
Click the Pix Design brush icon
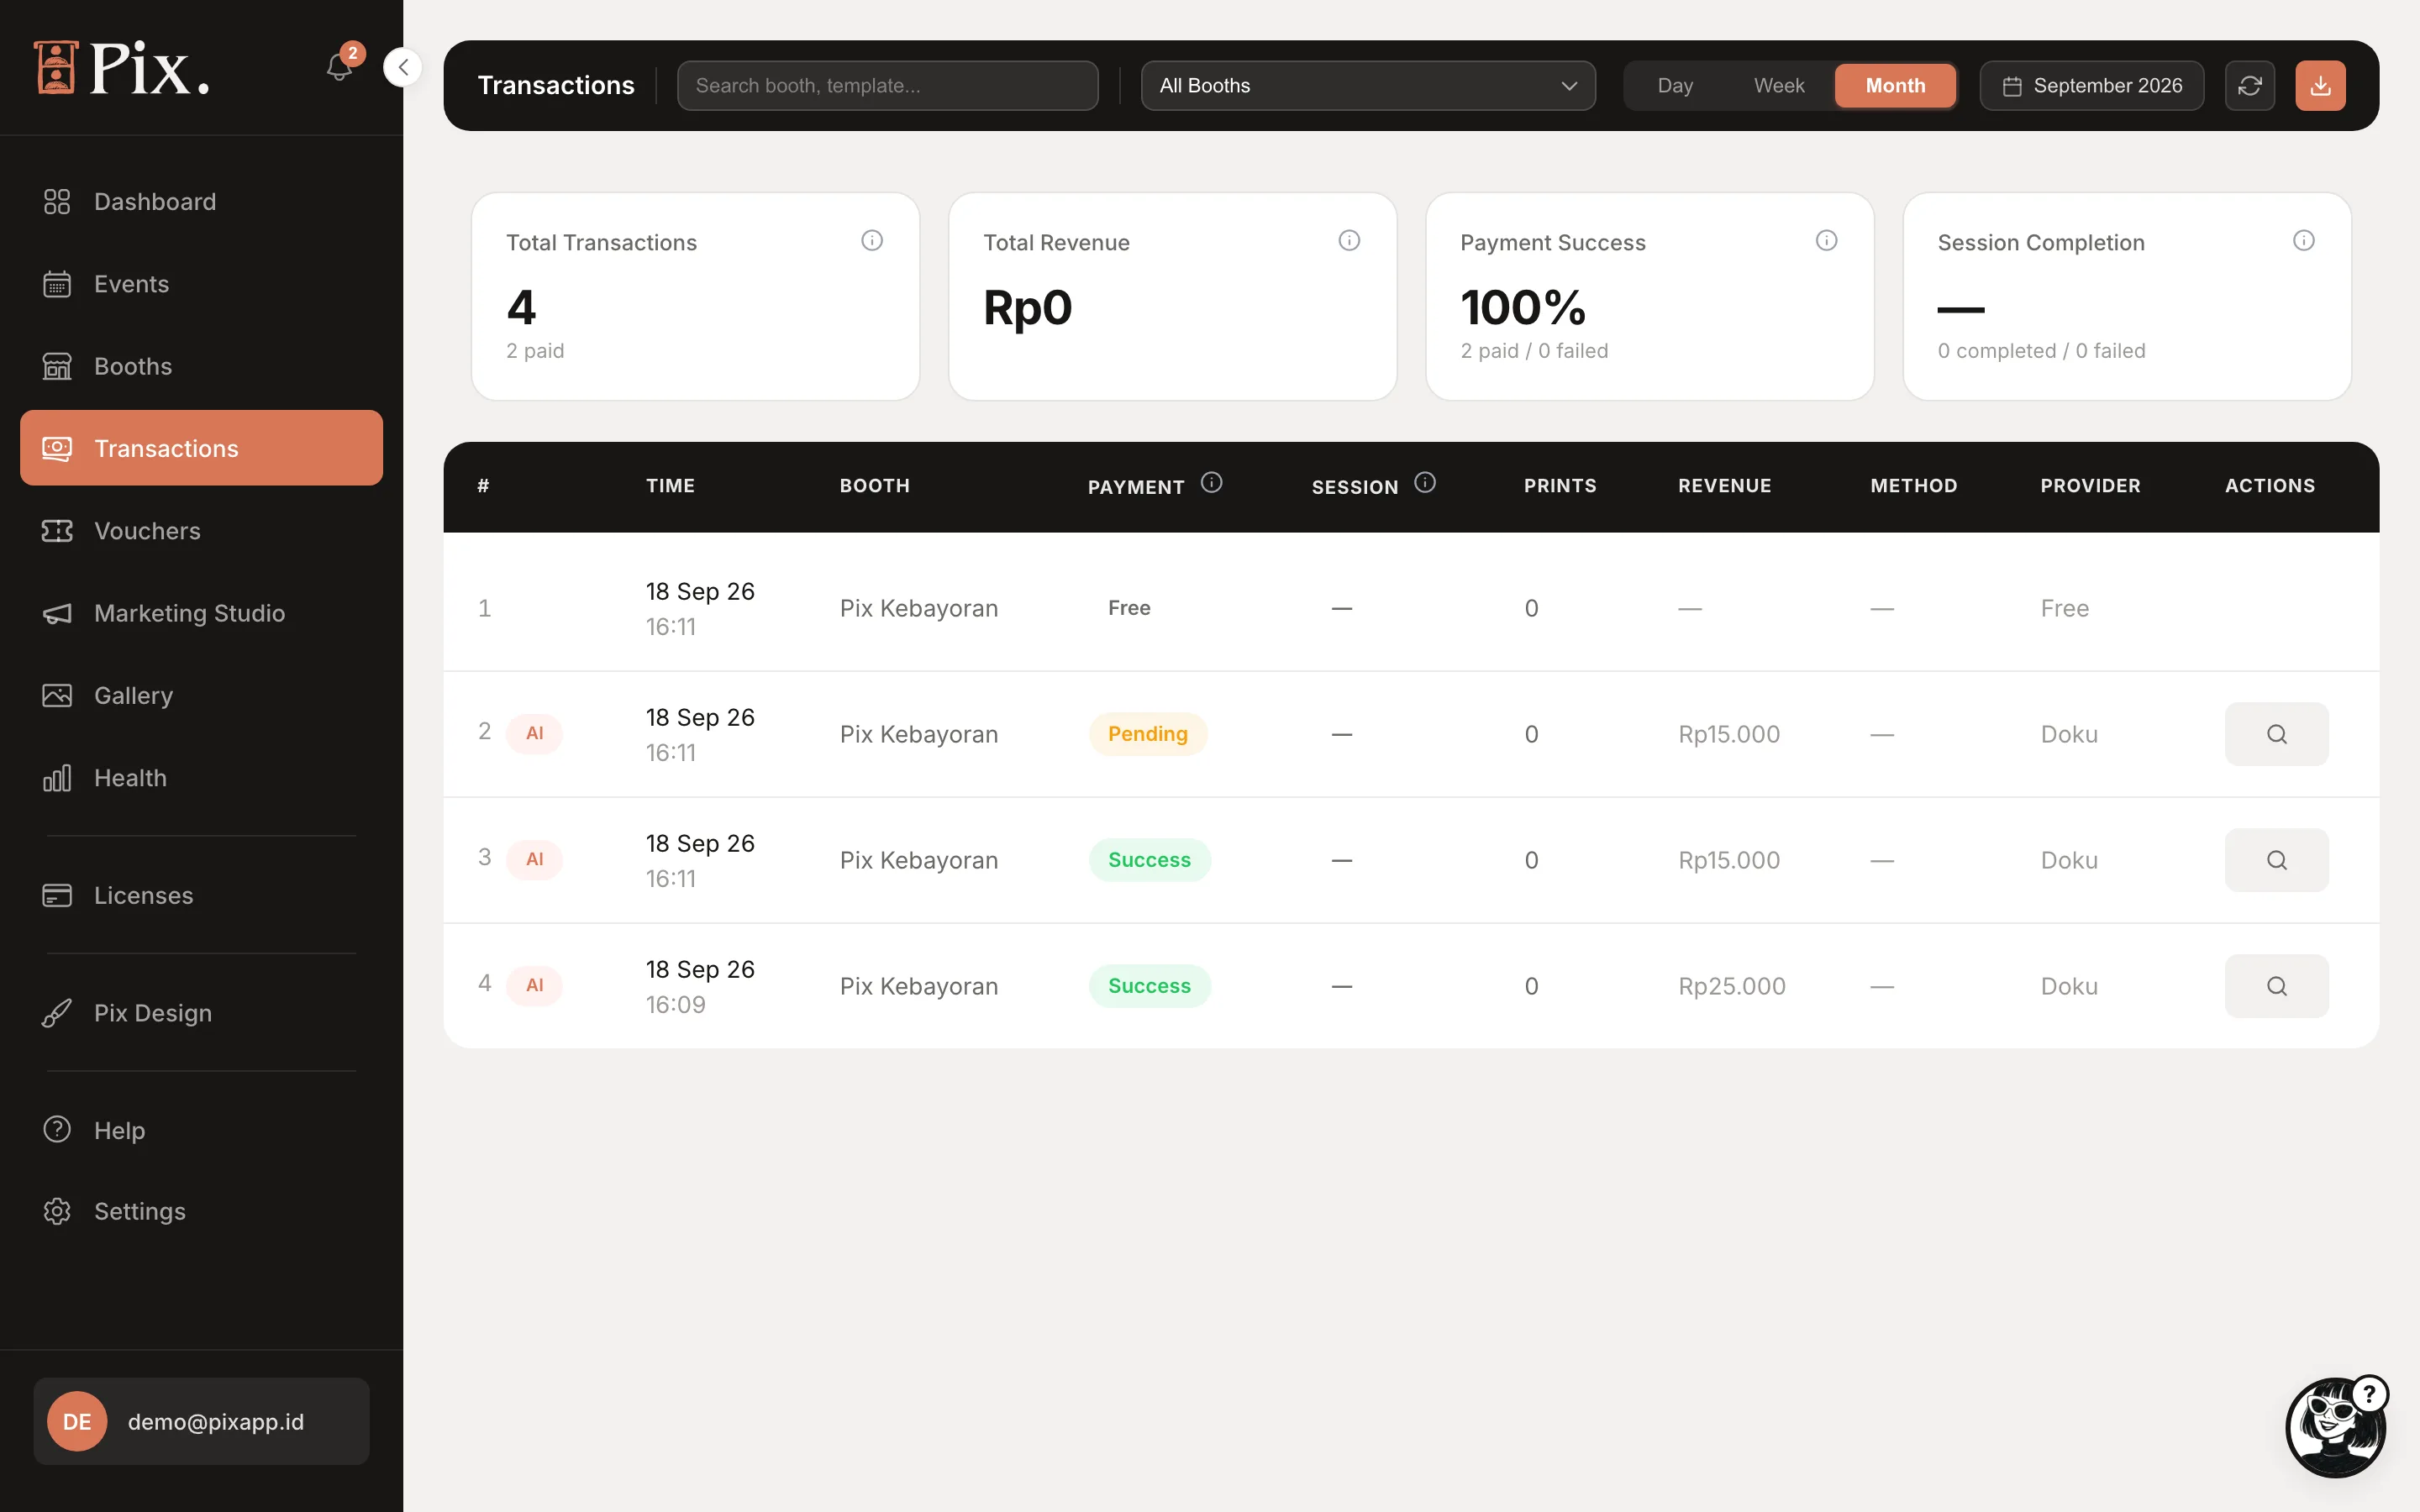click(57, 1013)
